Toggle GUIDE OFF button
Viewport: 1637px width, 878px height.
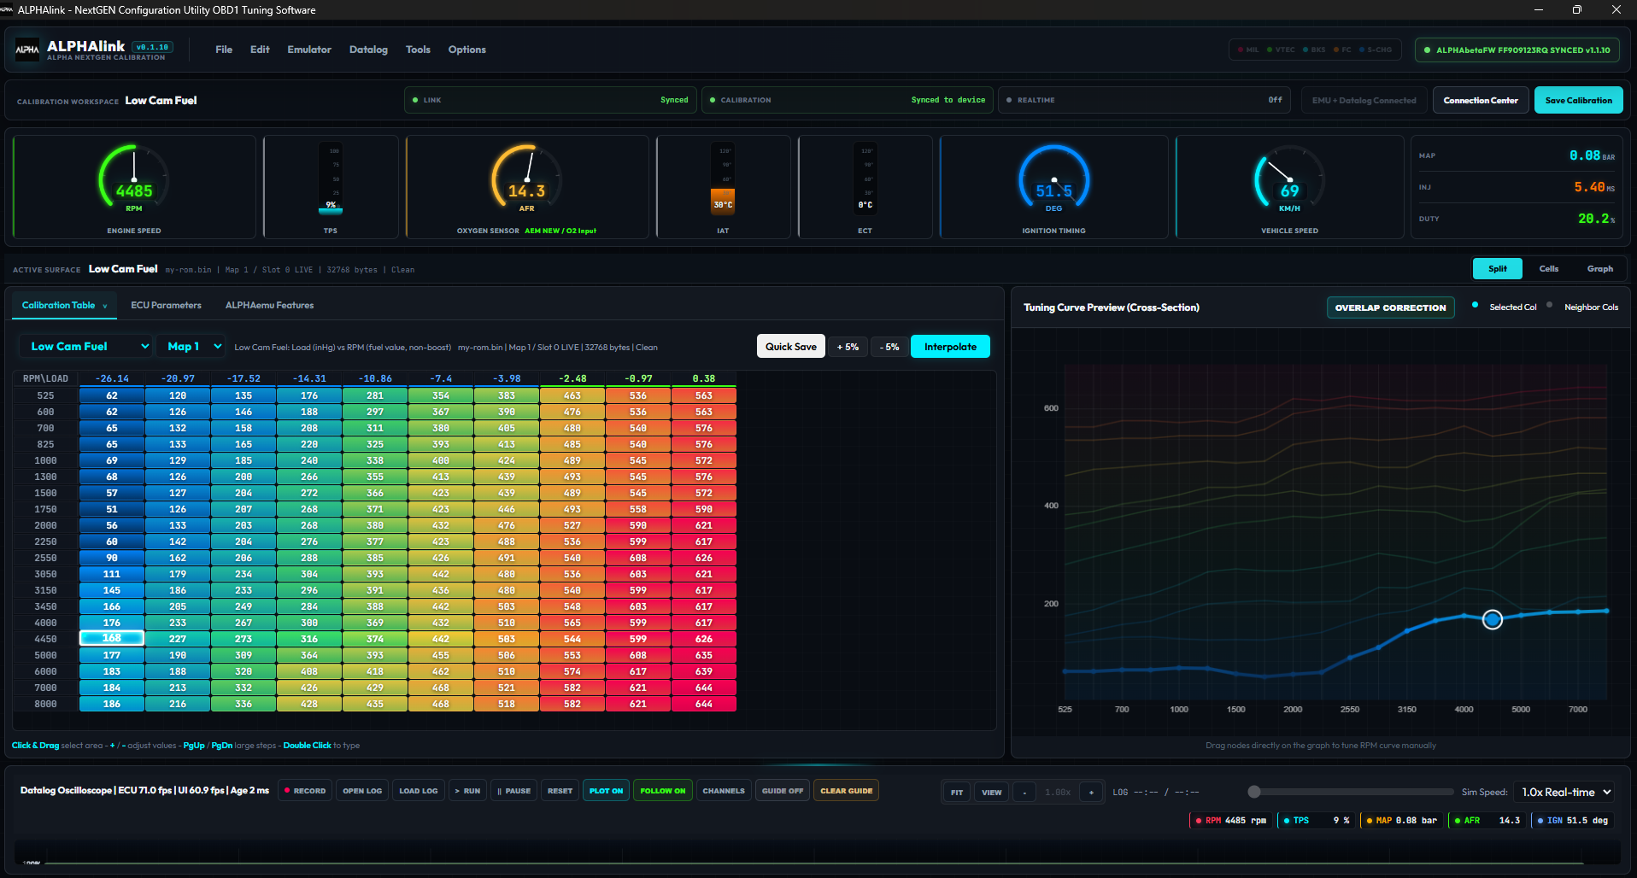783,791
